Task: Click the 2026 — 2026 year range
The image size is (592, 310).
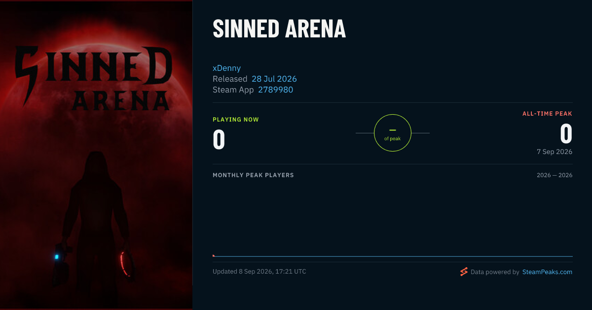Action: point(555,175)
